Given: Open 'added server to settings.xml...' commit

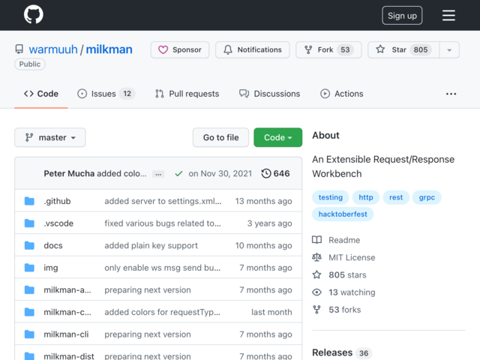Looking at the screenshot, I should click(163, 201).
